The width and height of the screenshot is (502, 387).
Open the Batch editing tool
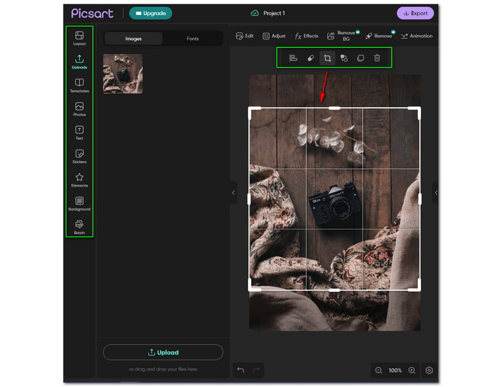pyautogui.click(x=79, y=227)
